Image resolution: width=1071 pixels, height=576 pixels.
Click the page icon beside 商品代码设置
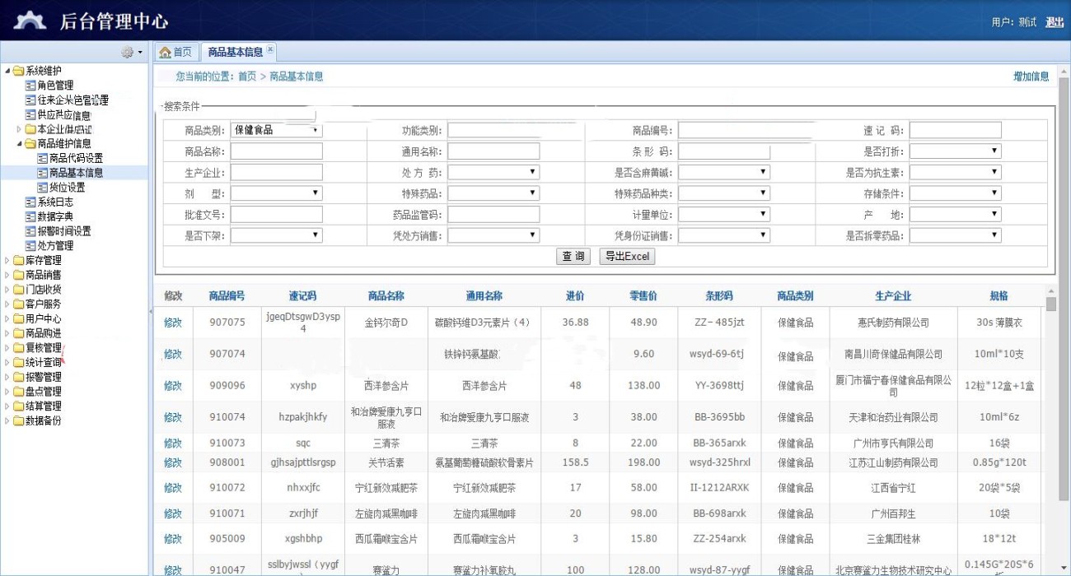pyautogui.click(x=43, y=158)
